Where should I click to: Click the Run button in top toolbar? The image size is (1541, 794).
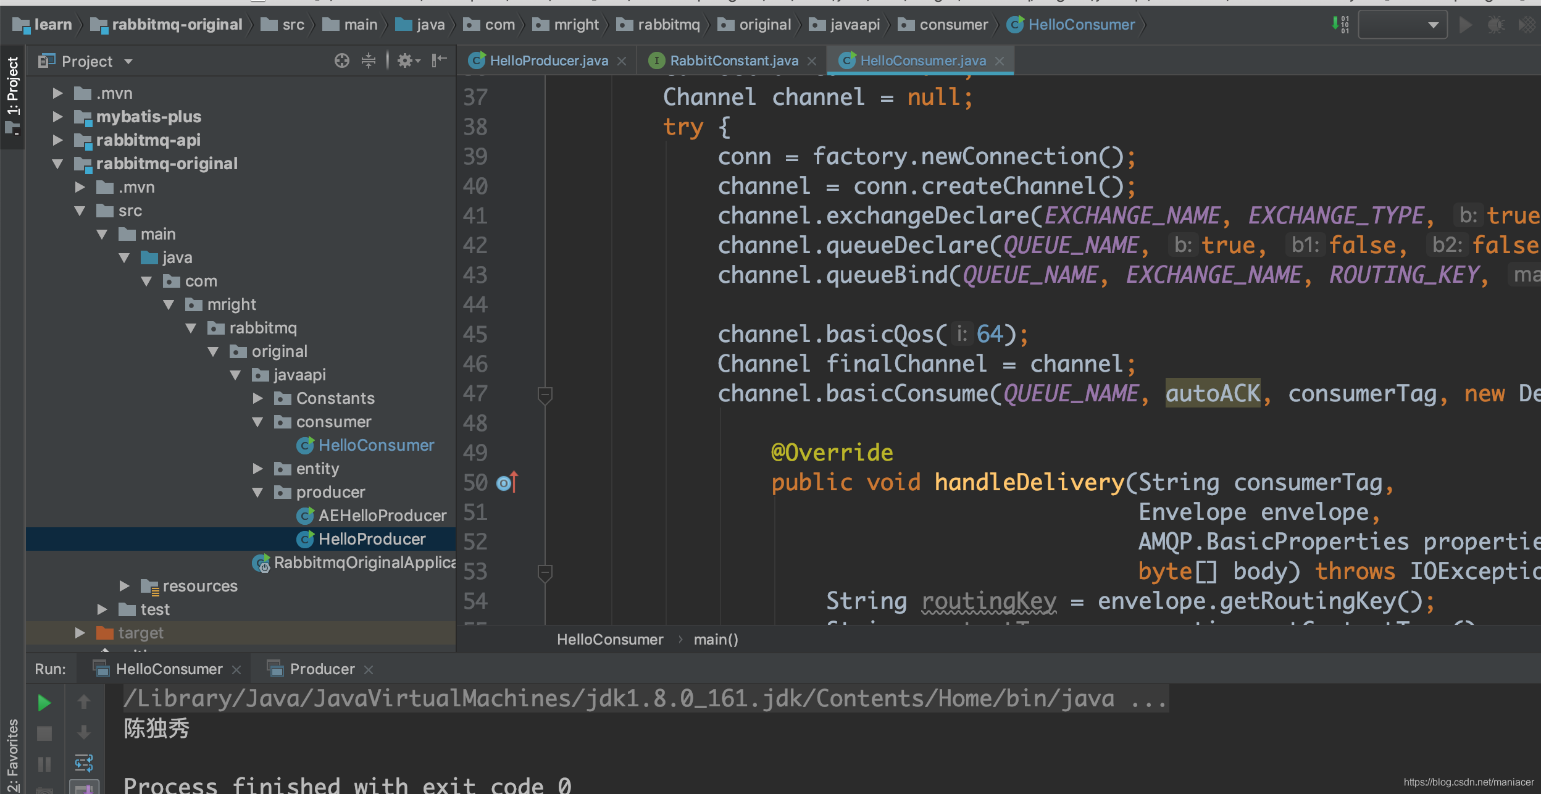pyautogui.click(x=1465, y=25)
